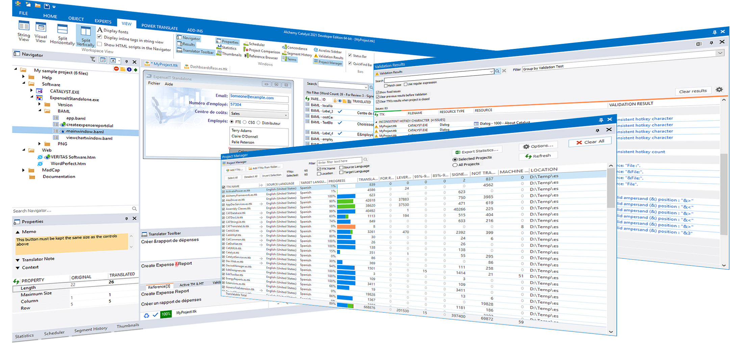Click Validation Results settings gear icon
Screen dimensions: 743x344
pyautogui.click(x=719, y=89)
